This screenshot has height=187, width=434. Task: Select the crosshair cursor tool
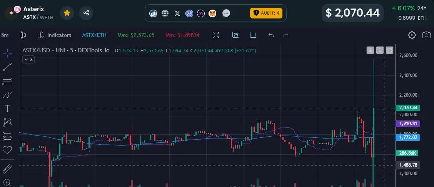click(7, 53)
